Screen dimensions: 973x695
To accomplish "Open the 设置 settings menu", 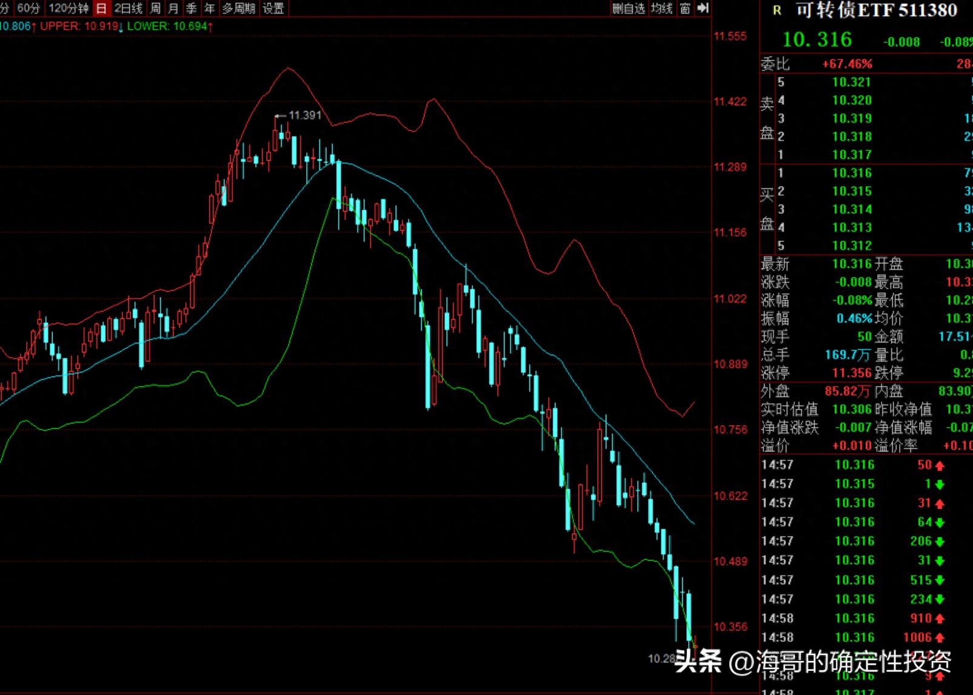I will pyautogui.click(x=273, y=8).
